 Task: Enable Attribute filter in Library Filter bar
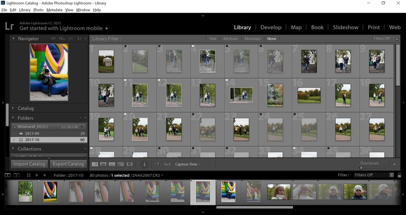(x=230, y=39)
